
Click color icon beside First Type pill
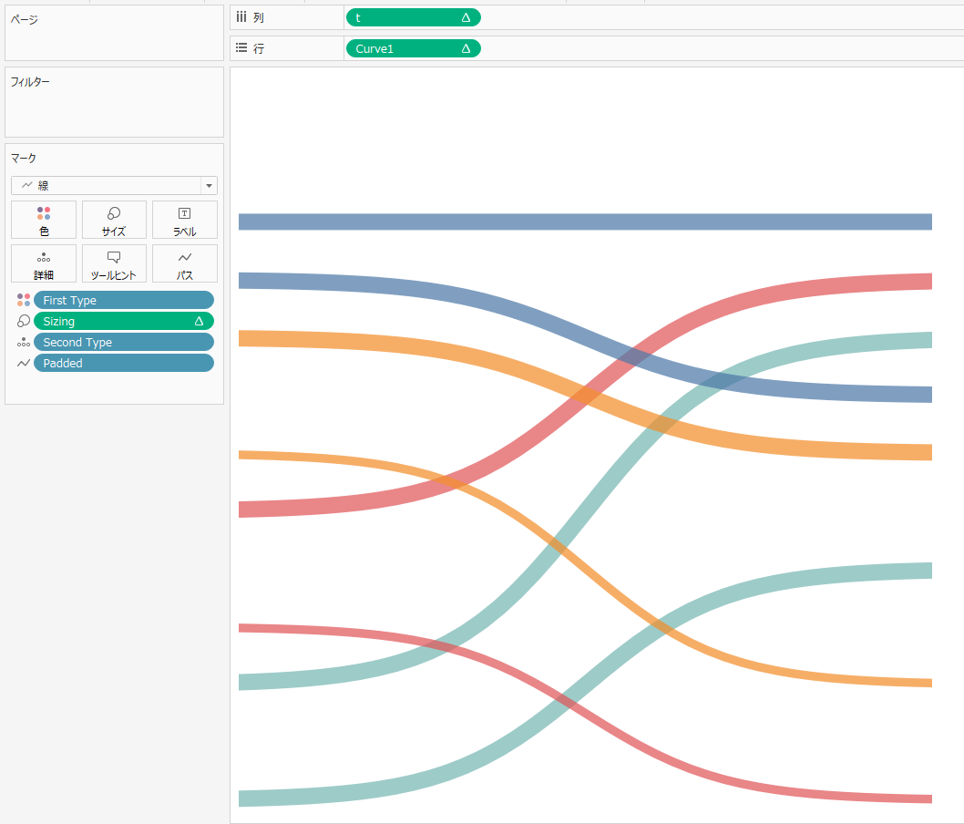pyautogui.click(x=24, y=300)
